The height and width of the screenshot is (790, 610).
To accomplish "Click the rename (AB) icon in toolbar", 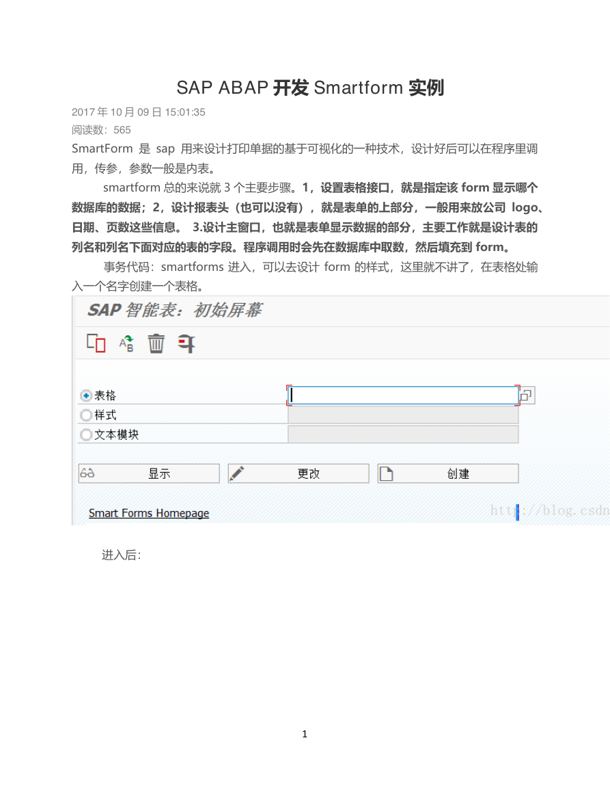I will 126,343.
